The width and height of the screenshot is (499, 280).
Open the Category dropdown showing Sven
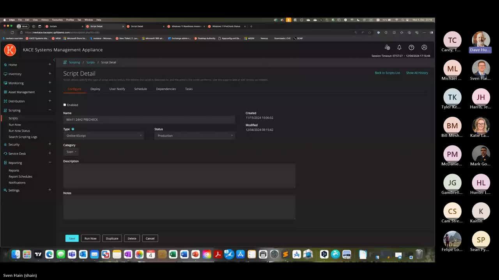[x=71, y=152]
